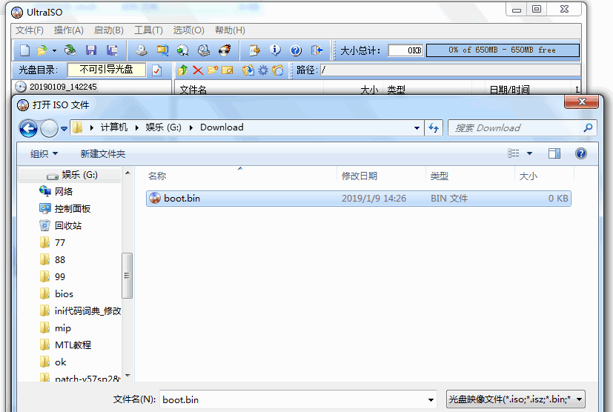Screen dimensions: 613x412
Task: Click the Save floppy disk icon
Action: click(91, 50)
